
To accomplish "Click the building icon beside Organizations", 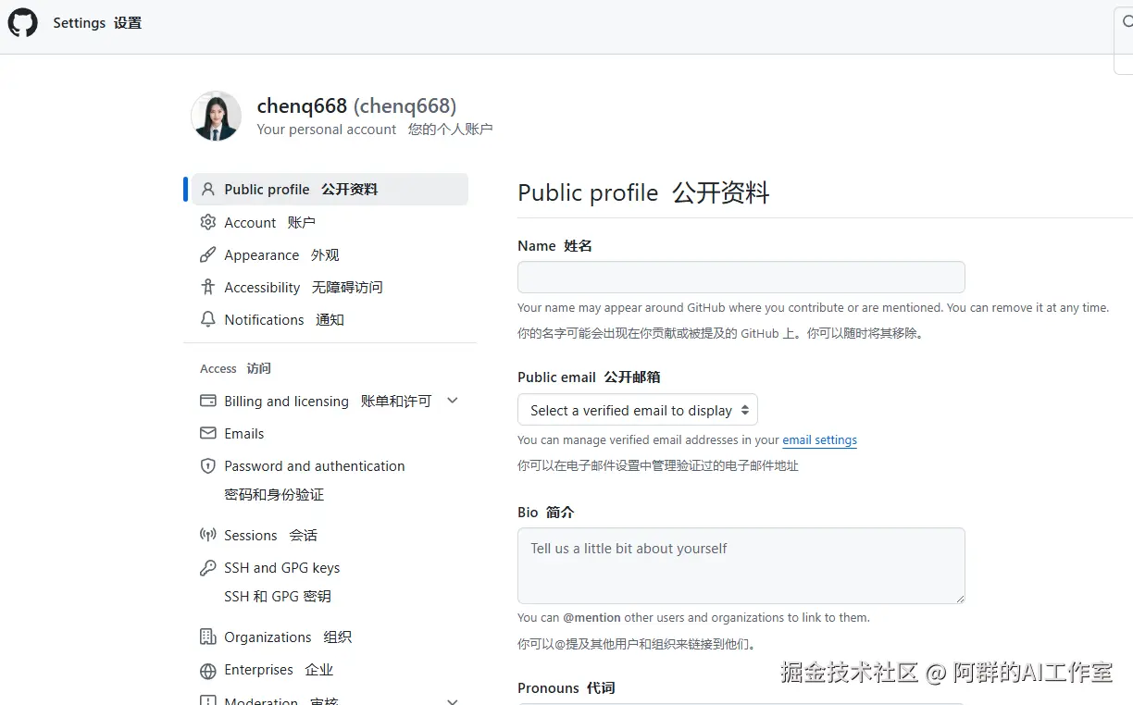I will (208, 637).
